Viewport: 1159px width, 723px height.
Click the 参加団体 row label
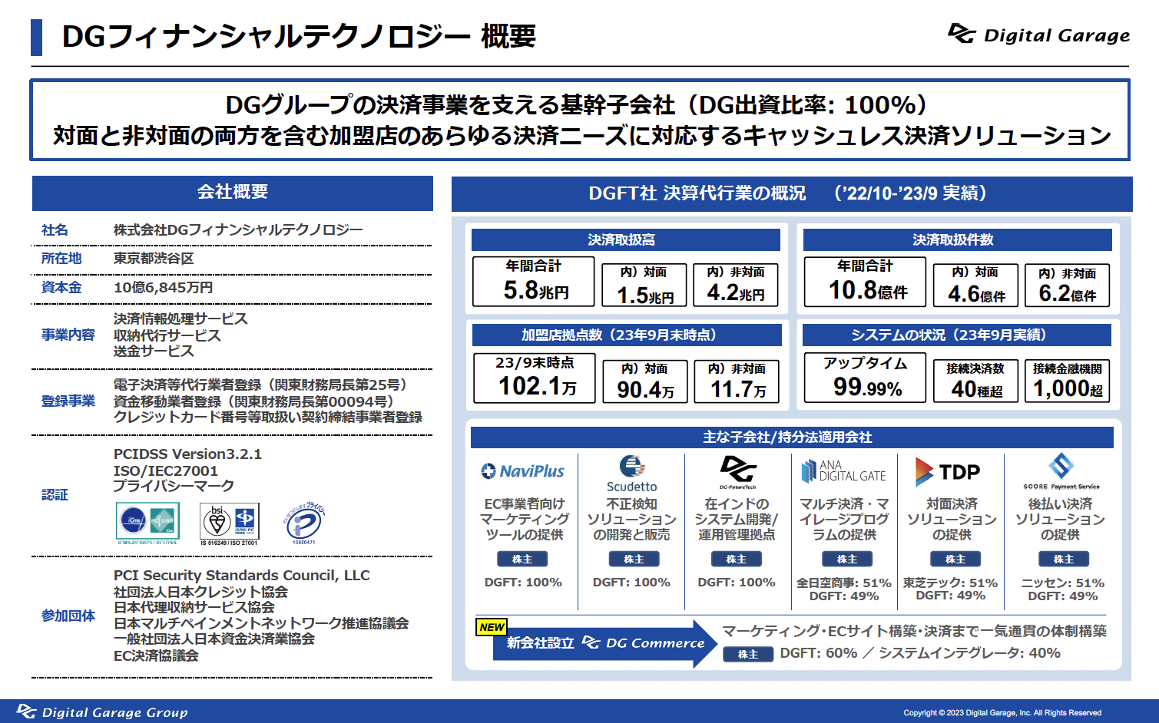pyautogui.click(x=68, y=616)
